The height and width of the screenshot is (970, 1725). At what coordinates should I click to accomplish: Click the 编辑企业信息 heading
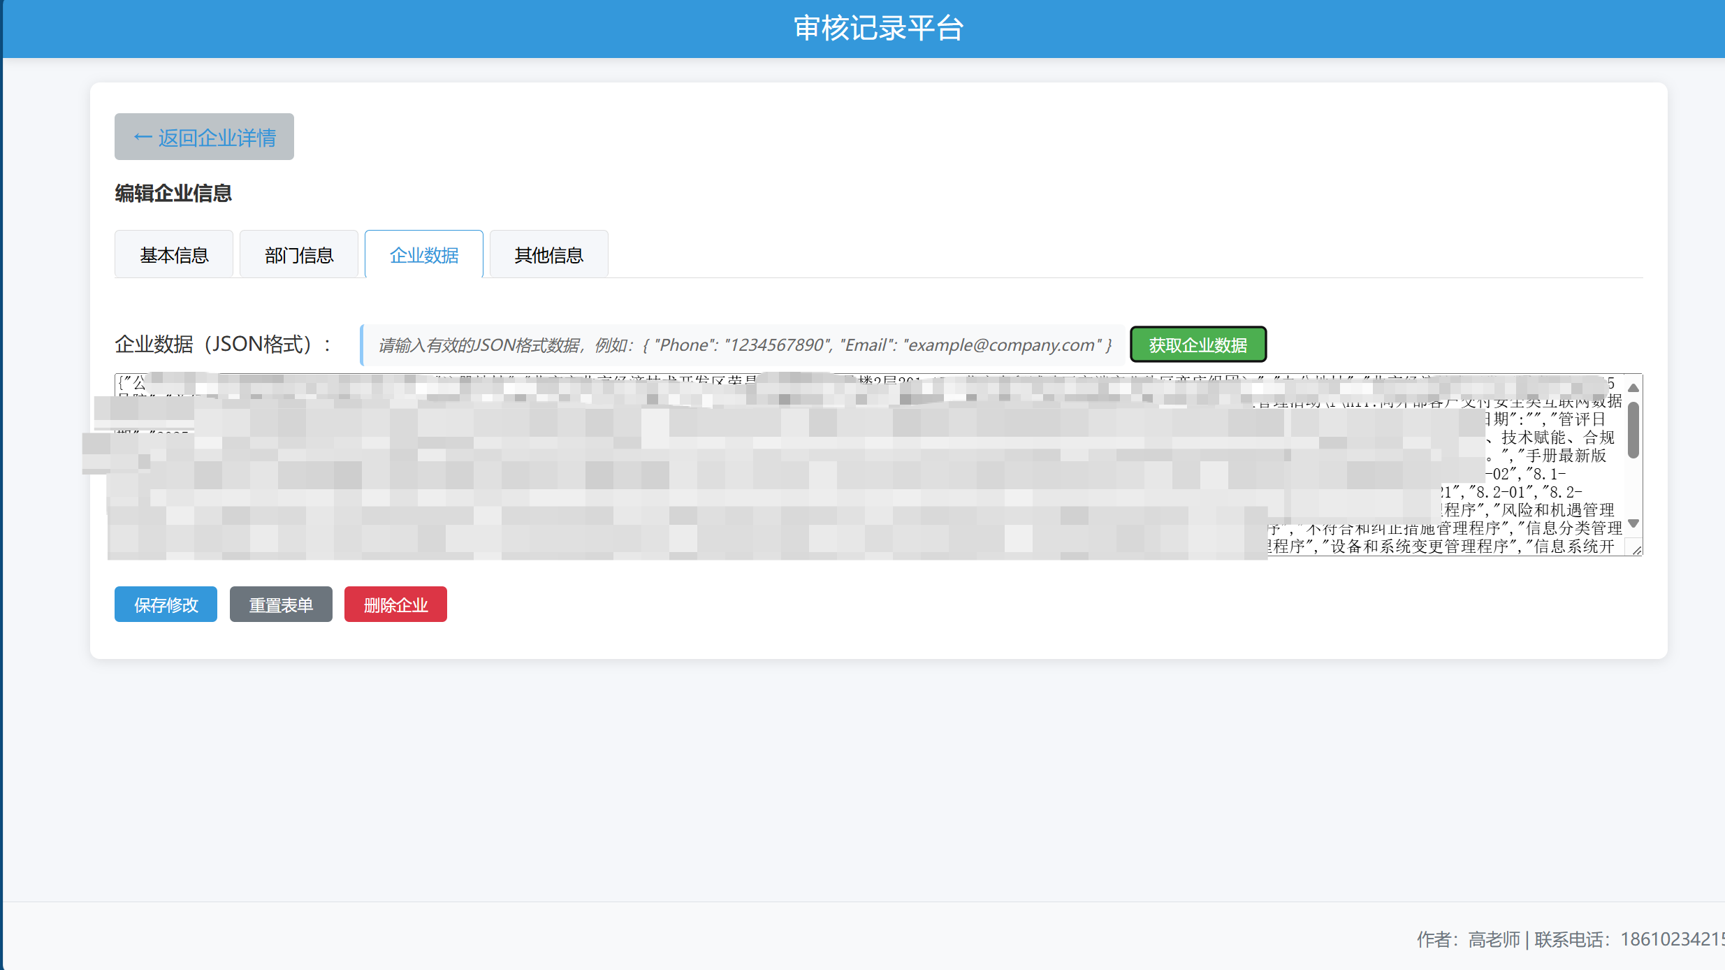pos(173,193)
